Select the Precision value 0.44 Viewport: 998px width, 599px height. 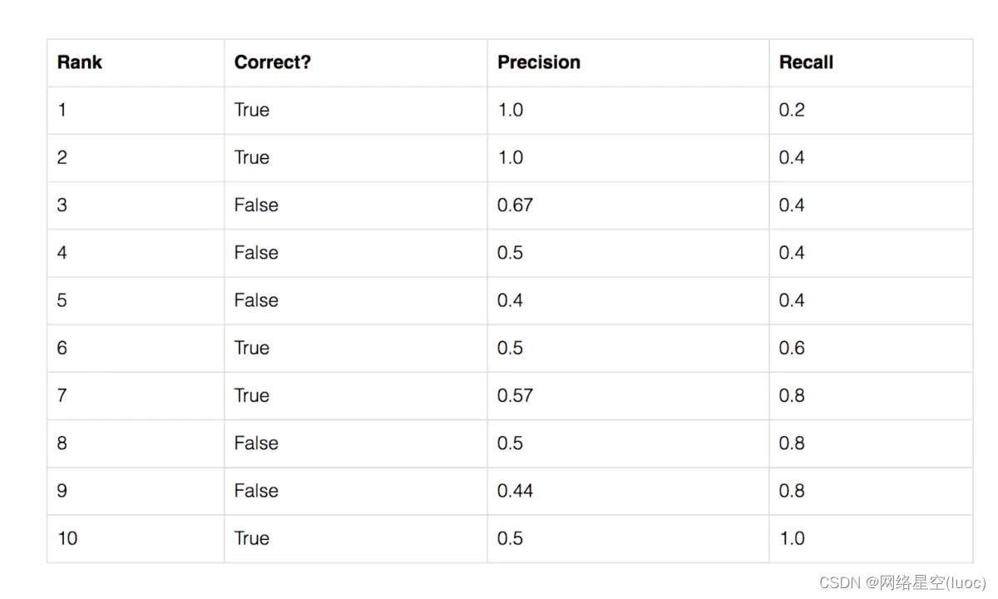point(515,491)
